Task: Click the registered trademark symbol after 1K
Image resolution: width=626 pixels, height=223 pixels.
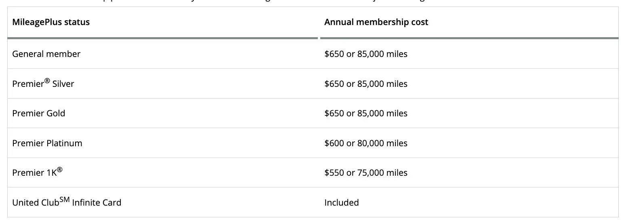Action: click(60, 170)
